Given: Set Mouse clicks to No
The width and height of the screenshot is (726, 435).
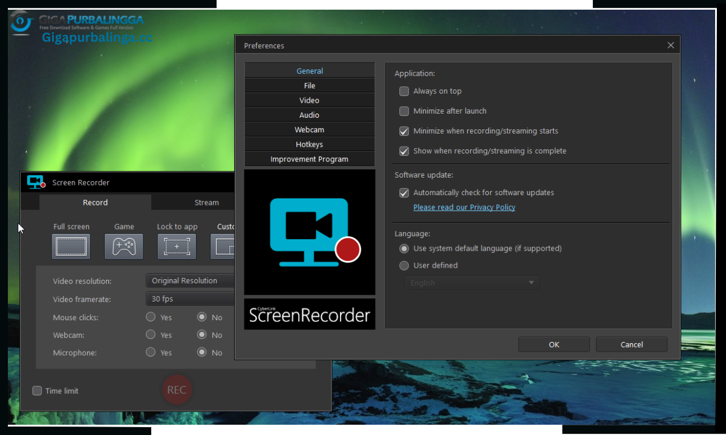Looking at the screenshot, I should click(x=201, y=317).
